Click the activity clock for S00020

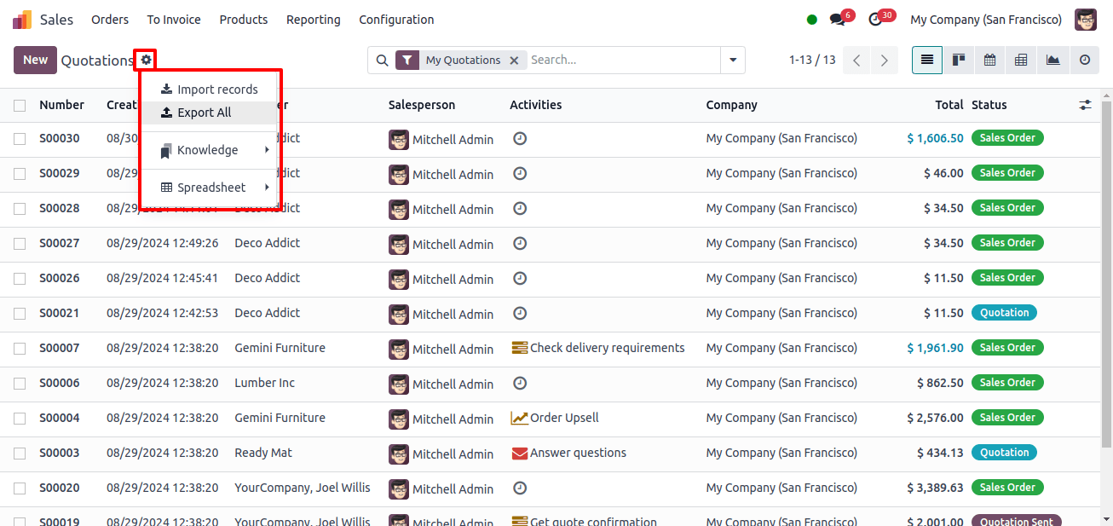520,488
